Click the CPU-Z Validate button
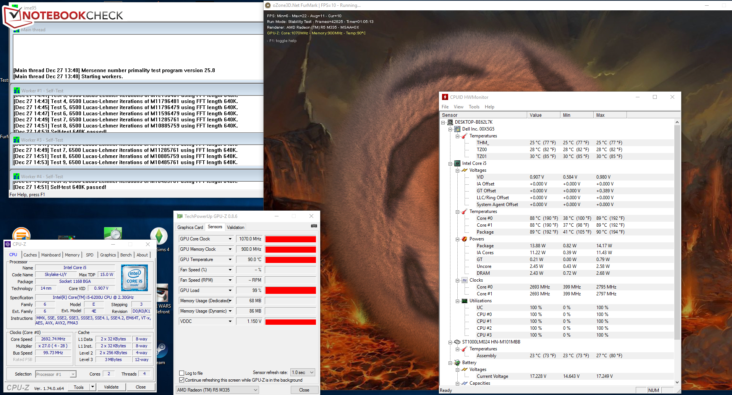 [x=111, y=387]
